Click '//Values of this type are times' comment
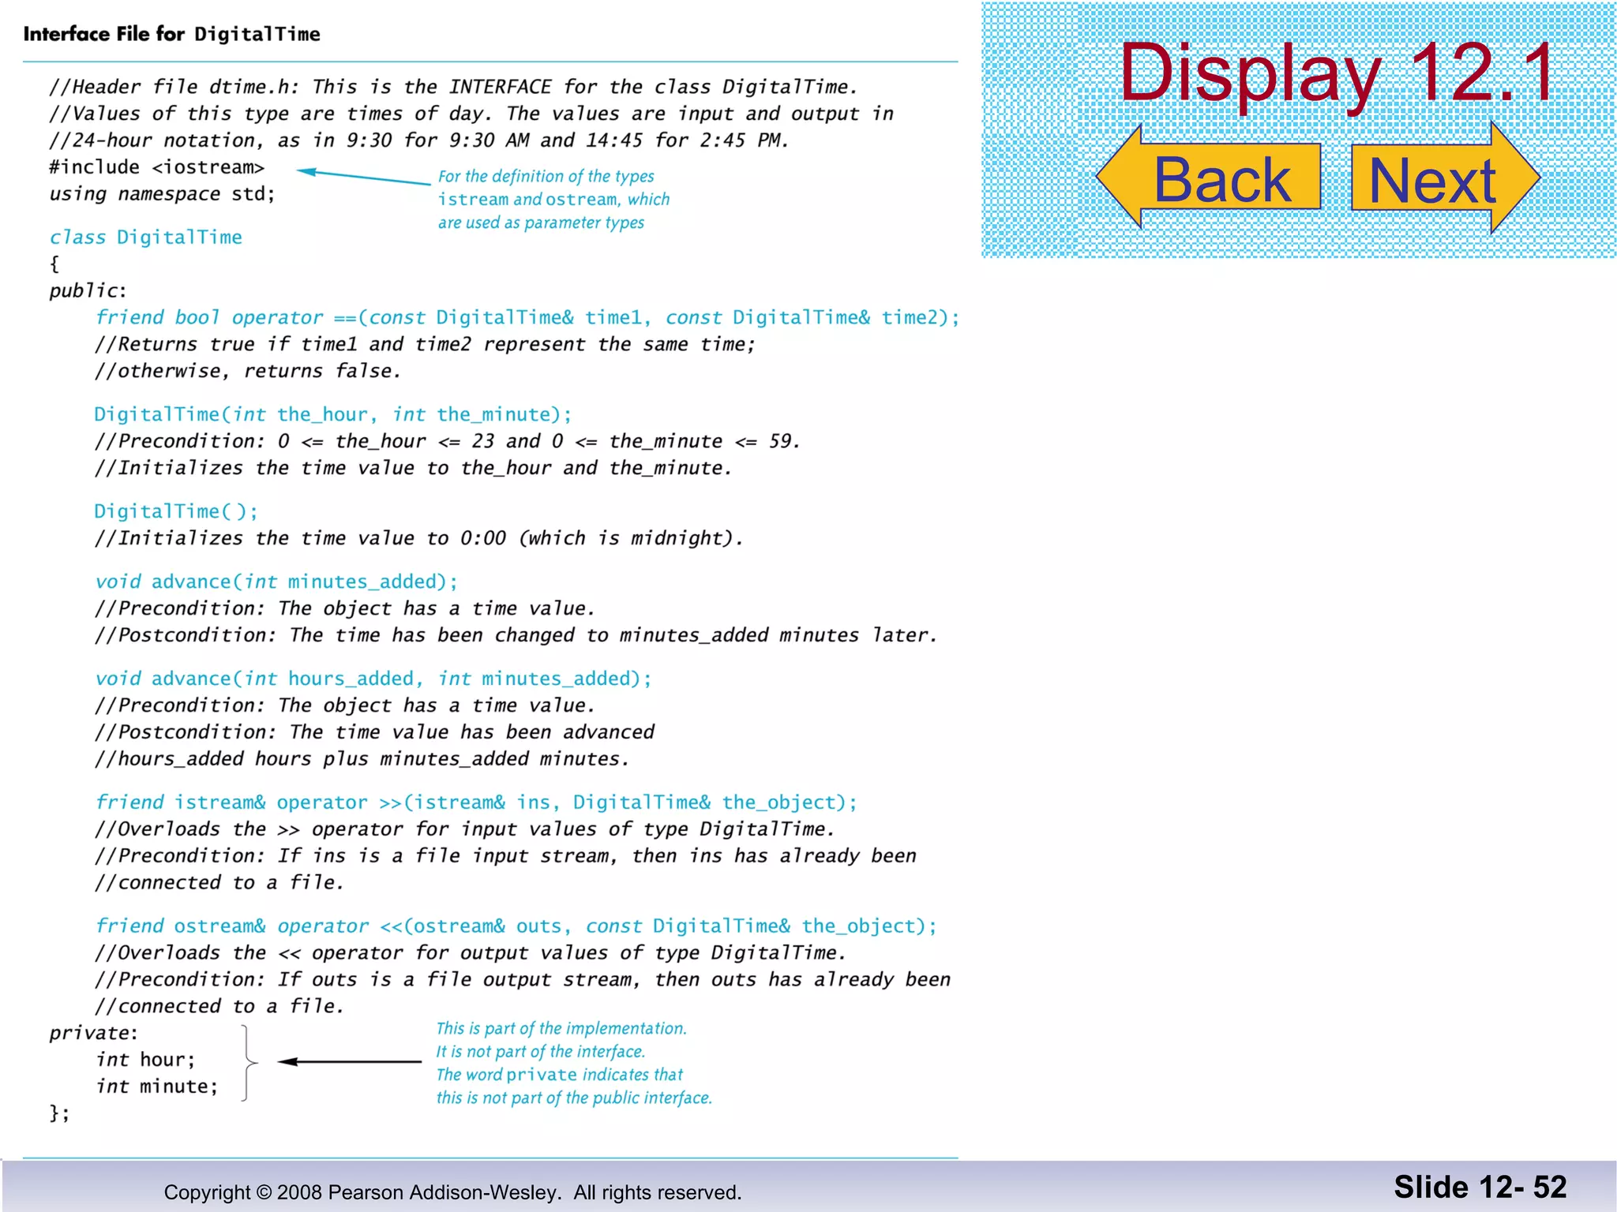 (471, 114)
